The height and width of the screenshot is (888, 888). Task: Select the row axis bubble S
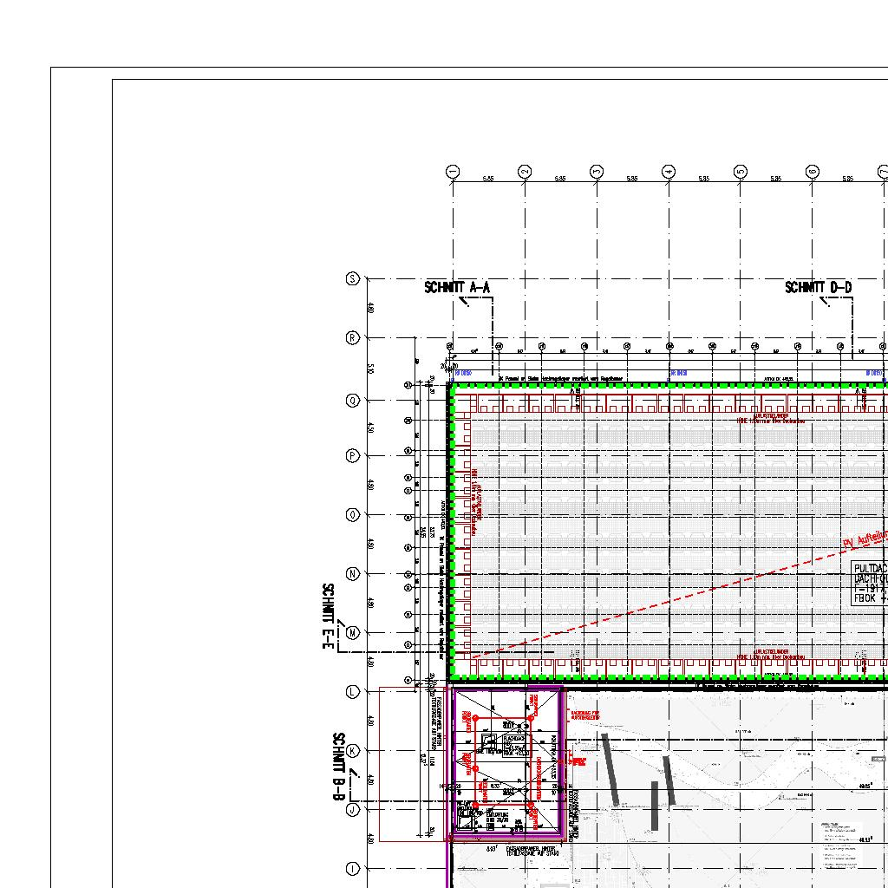point(353,278)
